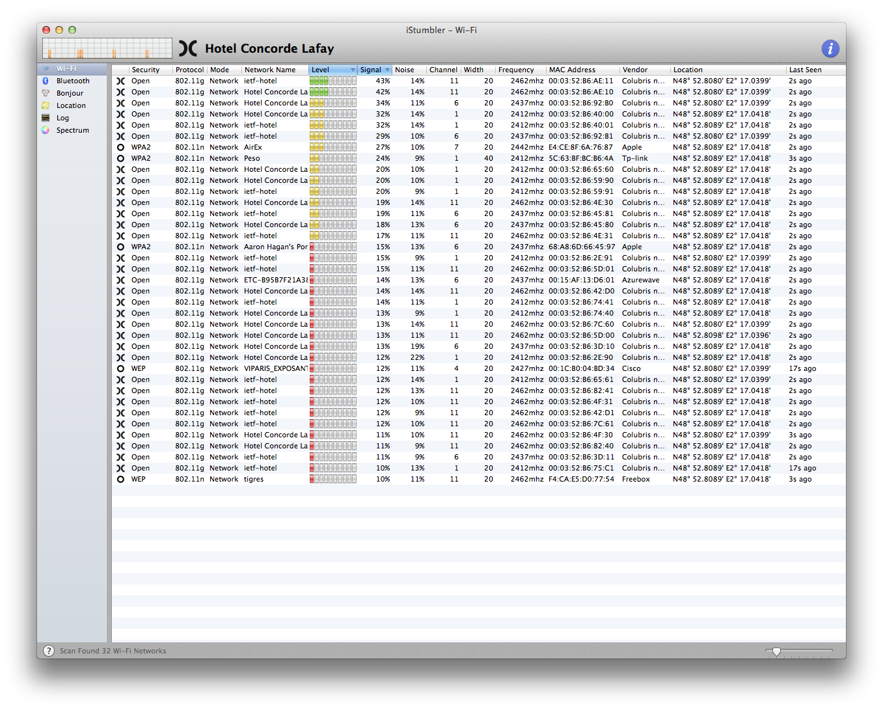Open the info inspector button
This screenshot has width=883, height=710.
pyautogui.click(x=830, y=48)
